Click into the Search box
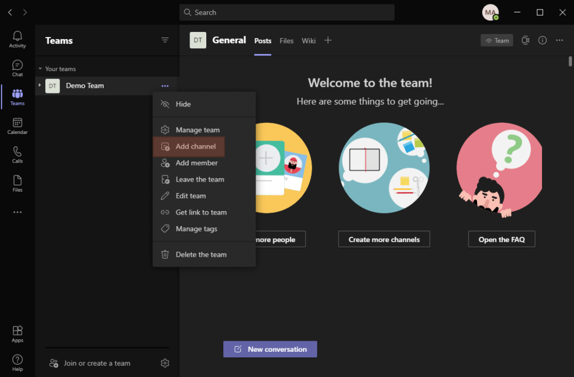Viewport: 574px width, 377px height. 287,12
